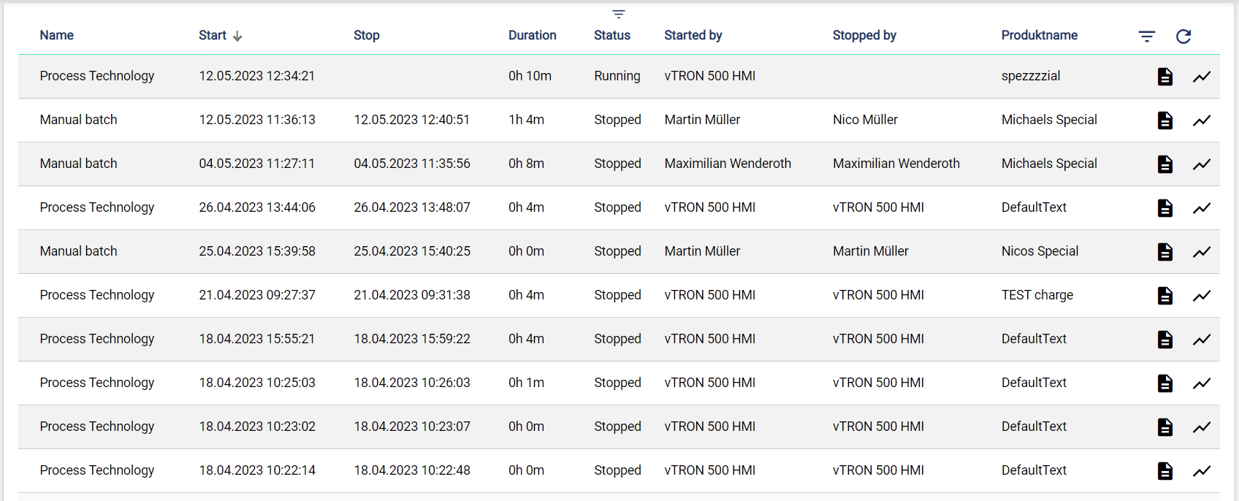Show trend chart for spezzzzial batch
Viewport: 1239px width, 501px height.
pyautogui.click(x=1201, y=77)
